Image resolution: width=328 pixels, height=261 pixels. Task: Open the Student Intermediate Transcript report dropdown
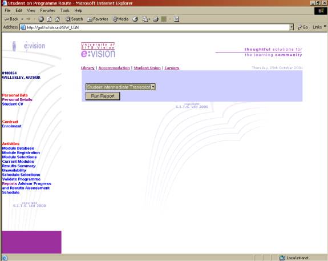tap(120, 87)
